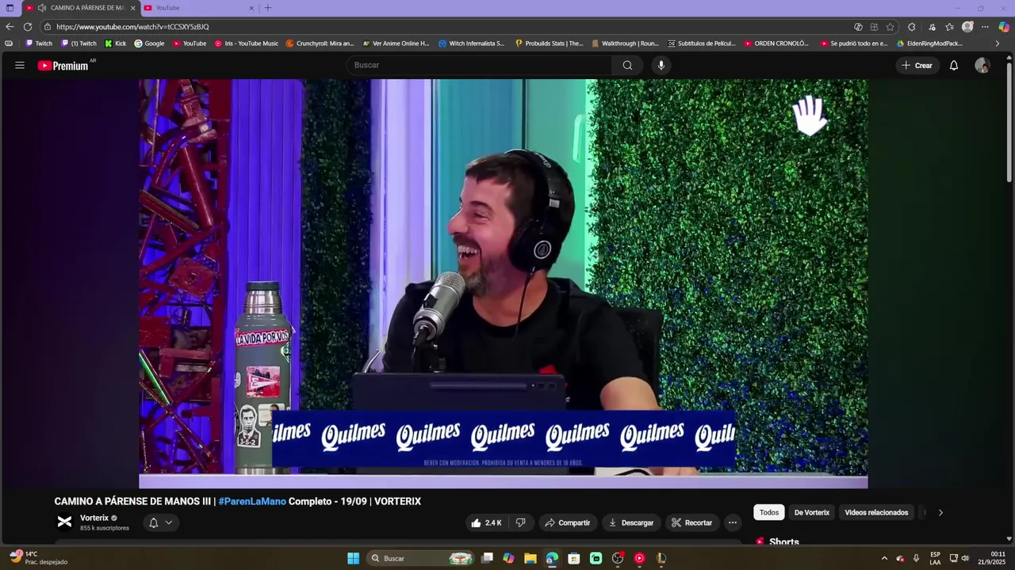The width and height of the screenshot is (1015, 570).
Task: Open browser settings and more menu
Action: (985, 26)
